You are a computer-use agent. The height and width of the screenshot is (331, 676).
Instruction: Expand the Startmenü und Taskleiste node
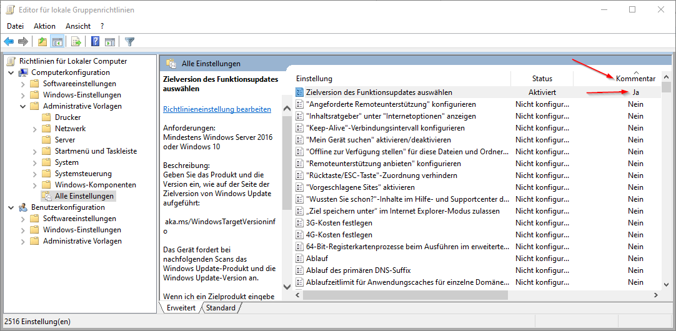34,151
